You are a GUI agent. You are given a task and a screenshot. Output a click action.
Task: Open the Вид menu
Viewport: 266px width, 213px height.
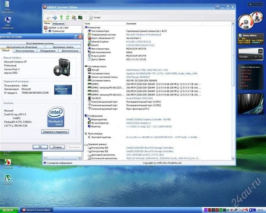point(54,12)
